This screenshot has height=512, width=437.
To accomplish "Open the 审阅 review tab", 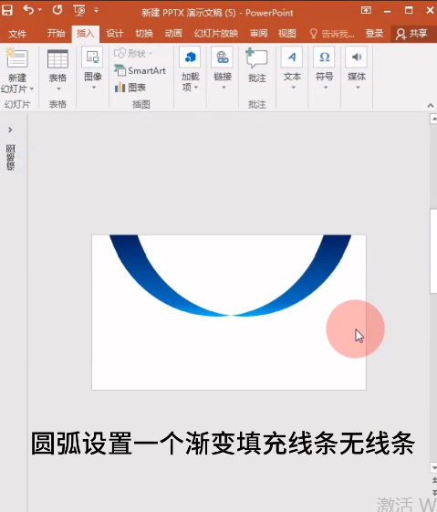I will [x=259, y=33].
